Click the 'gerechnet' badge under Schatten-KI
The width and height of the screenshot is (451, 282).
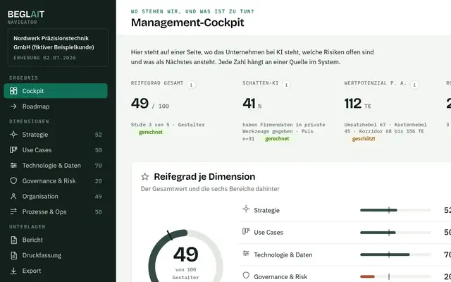tap(277, 139)
